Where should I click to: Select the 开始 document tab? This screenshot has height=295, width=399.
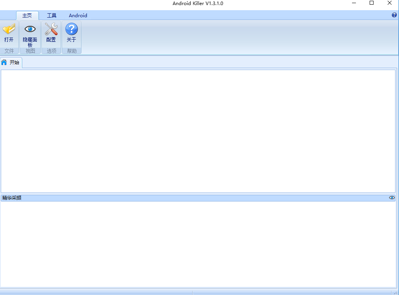click(11, 63)
